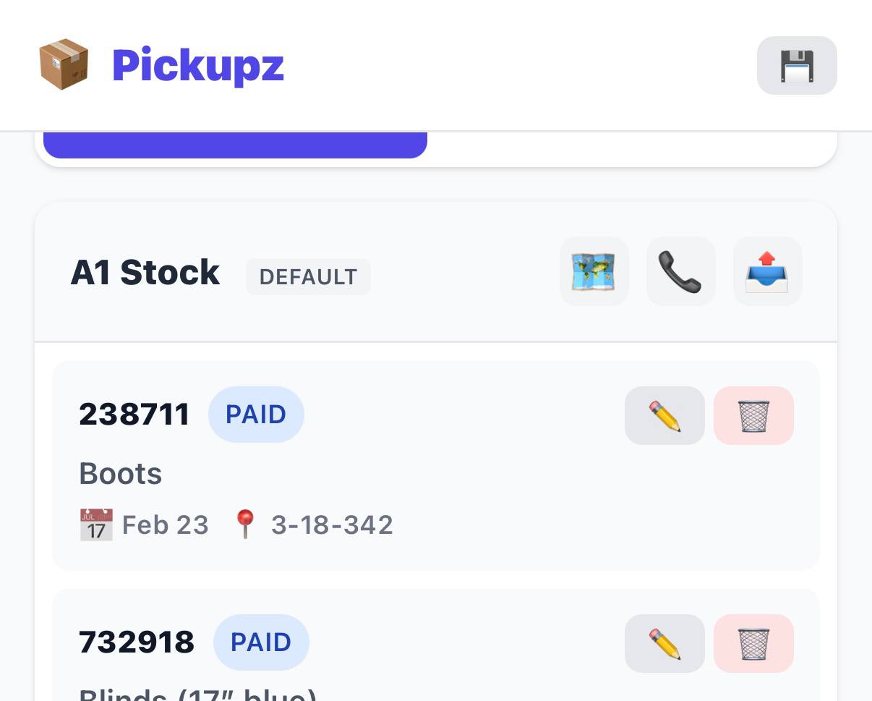Click the location code 3-18-342
The width and height of the screenshot is (872, 701).
coord(332,524)
